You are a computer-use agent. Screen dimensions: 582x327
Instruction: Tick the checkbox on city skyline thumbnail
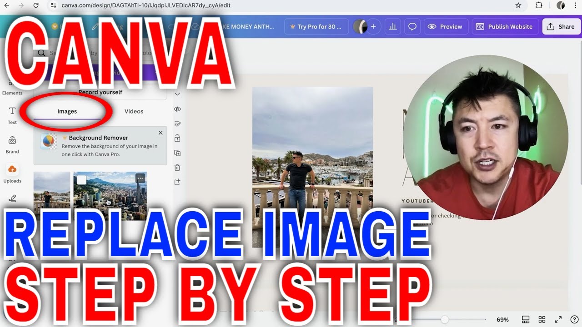pos(81,180)
